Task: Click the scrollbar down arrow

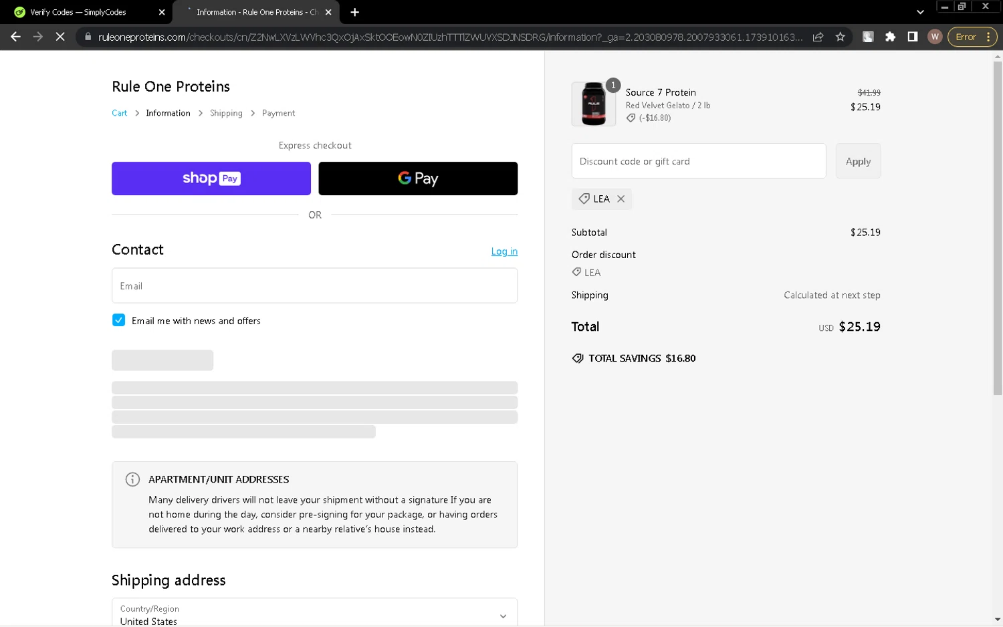Action: click(997, 620)
